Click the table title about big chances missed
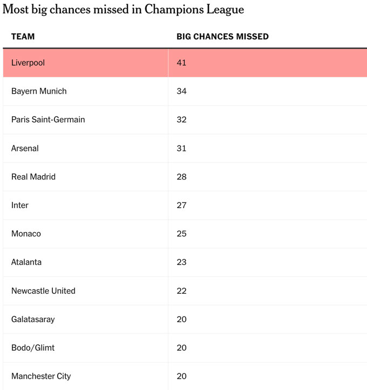The width and height of the screenshot is (367, 390). pos(124,10)
